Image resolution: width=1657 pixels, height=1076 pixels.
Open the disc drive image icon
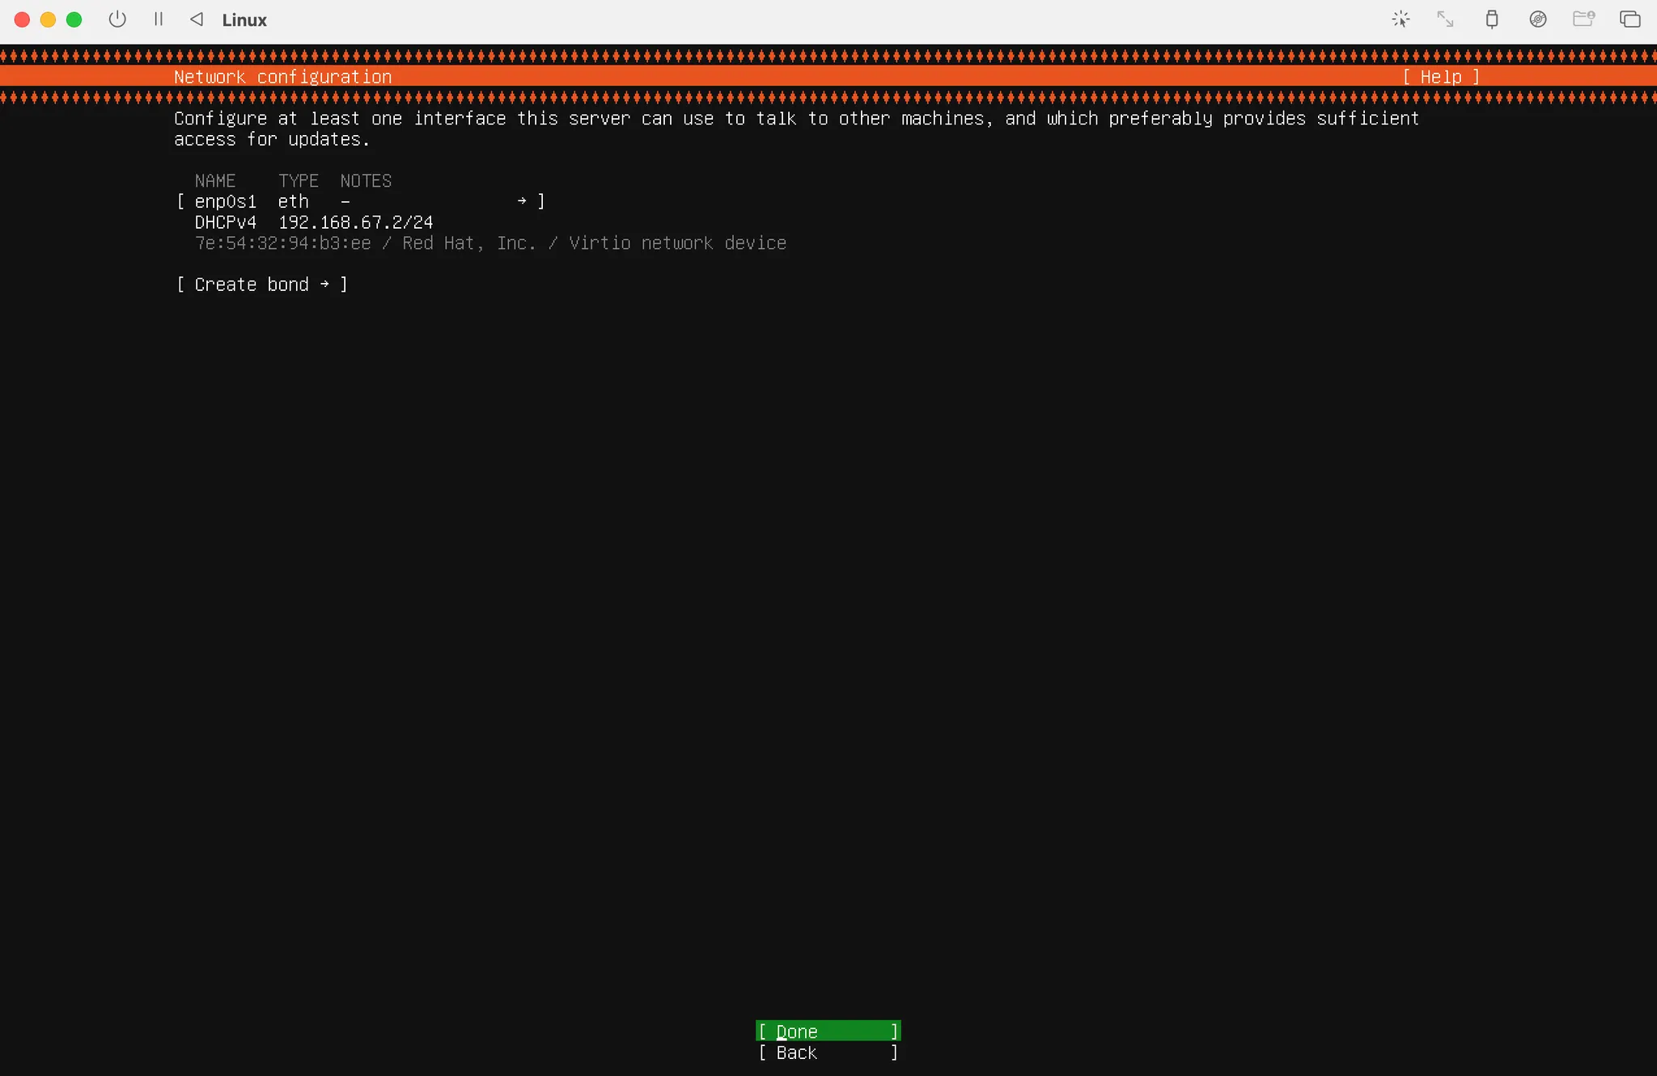(1537, 19)
